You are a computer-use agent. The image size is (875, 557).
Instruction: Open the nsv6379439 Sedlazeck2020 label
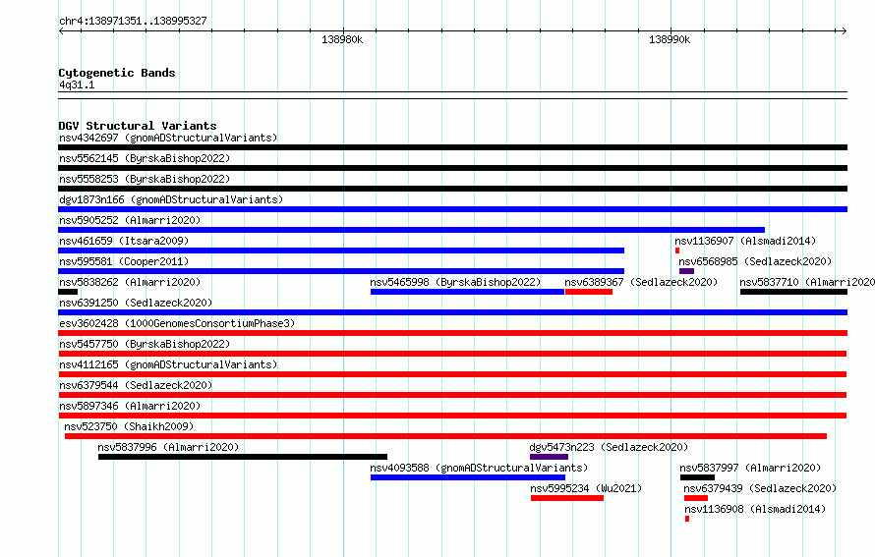click(760, 488)
